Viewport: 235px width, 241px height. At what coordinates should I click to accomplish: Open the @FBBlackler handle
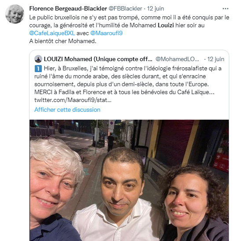point(125,9)
